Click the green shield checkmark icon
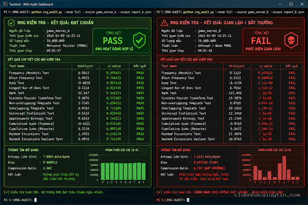 [139, 40]
